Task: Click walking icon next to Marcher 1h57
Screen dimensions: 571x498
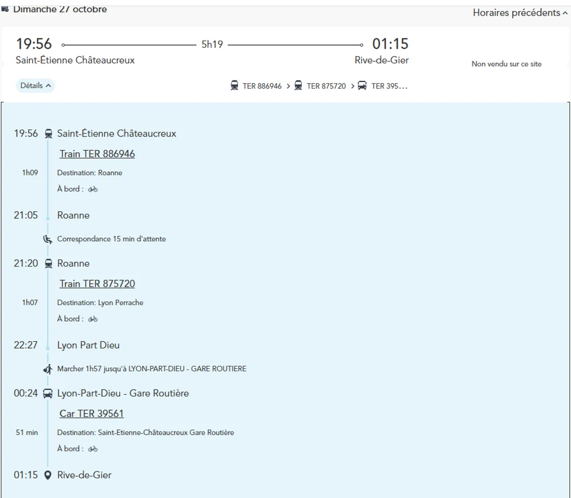Action: (x=48, y=369)
